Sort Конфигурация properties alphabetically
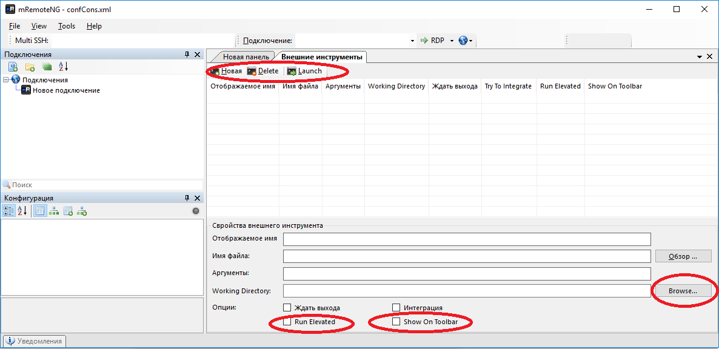This screenshot has width=719, height=349. [x=22, y=211]
